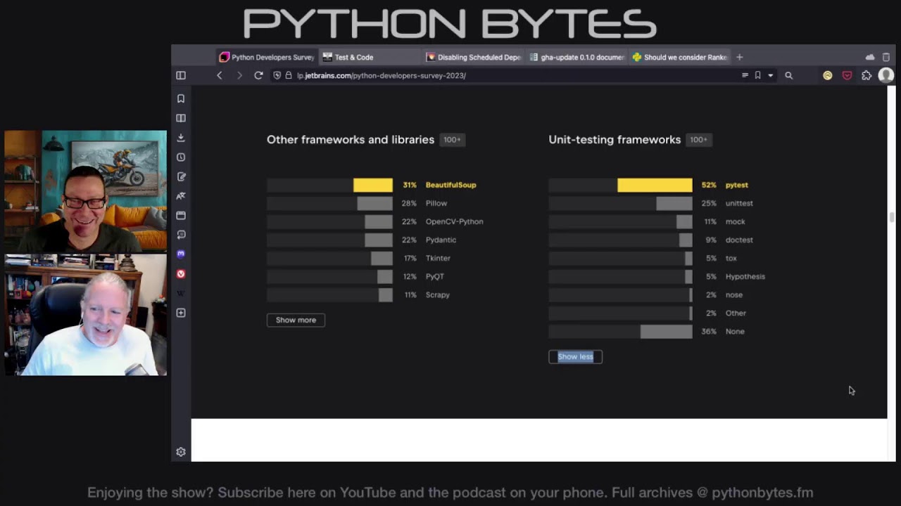Open the Downloads panel
This screenshot has width=901, height=506.
coord(181,138)
